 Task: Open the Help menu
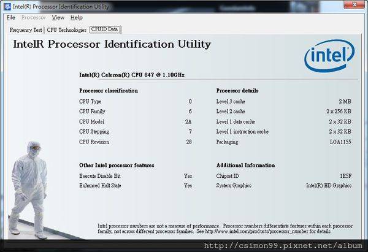77,18
